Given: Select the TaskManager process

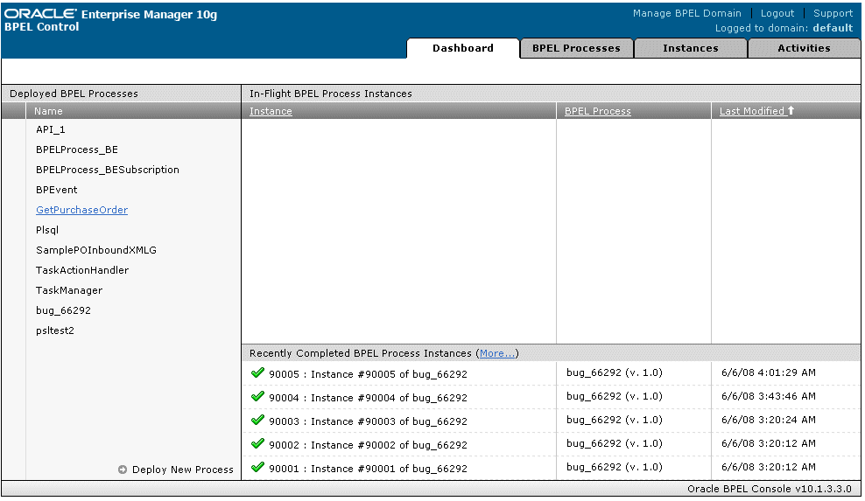Looking at the screenshot, I should point(69,290).
